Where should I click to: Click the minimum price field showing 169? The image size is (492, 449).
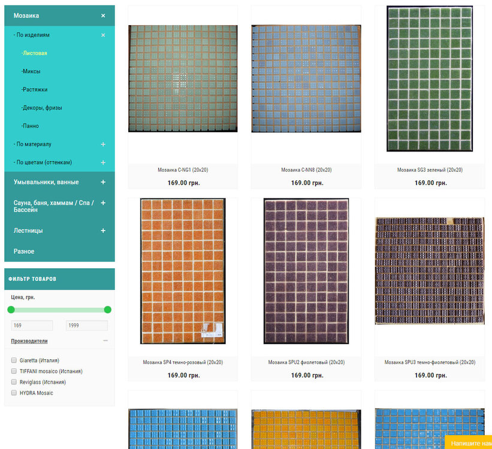coord(32,326)
